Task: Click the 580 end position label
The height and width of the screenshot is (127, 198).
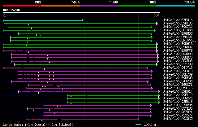Action: (x=156, y=15)
